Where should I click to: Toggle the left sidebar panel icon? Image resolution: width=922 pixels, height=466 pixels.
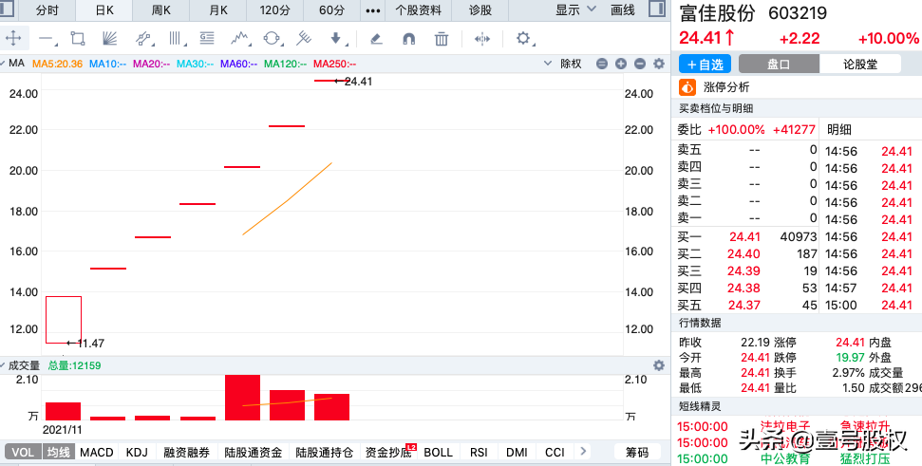pos(9,9)
